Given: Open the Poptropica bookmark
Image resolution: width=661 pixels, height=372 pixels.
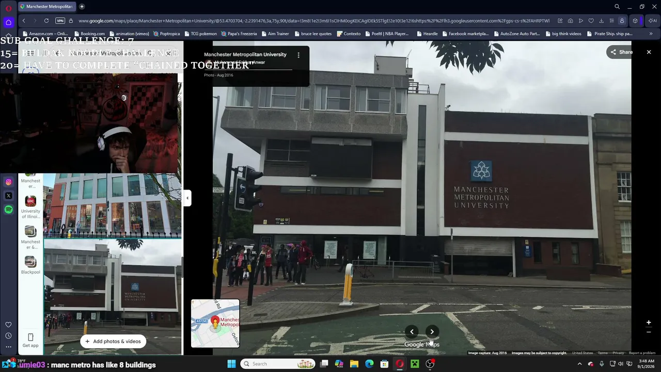Looking at the screenshot, I should [x=166, y=34].
